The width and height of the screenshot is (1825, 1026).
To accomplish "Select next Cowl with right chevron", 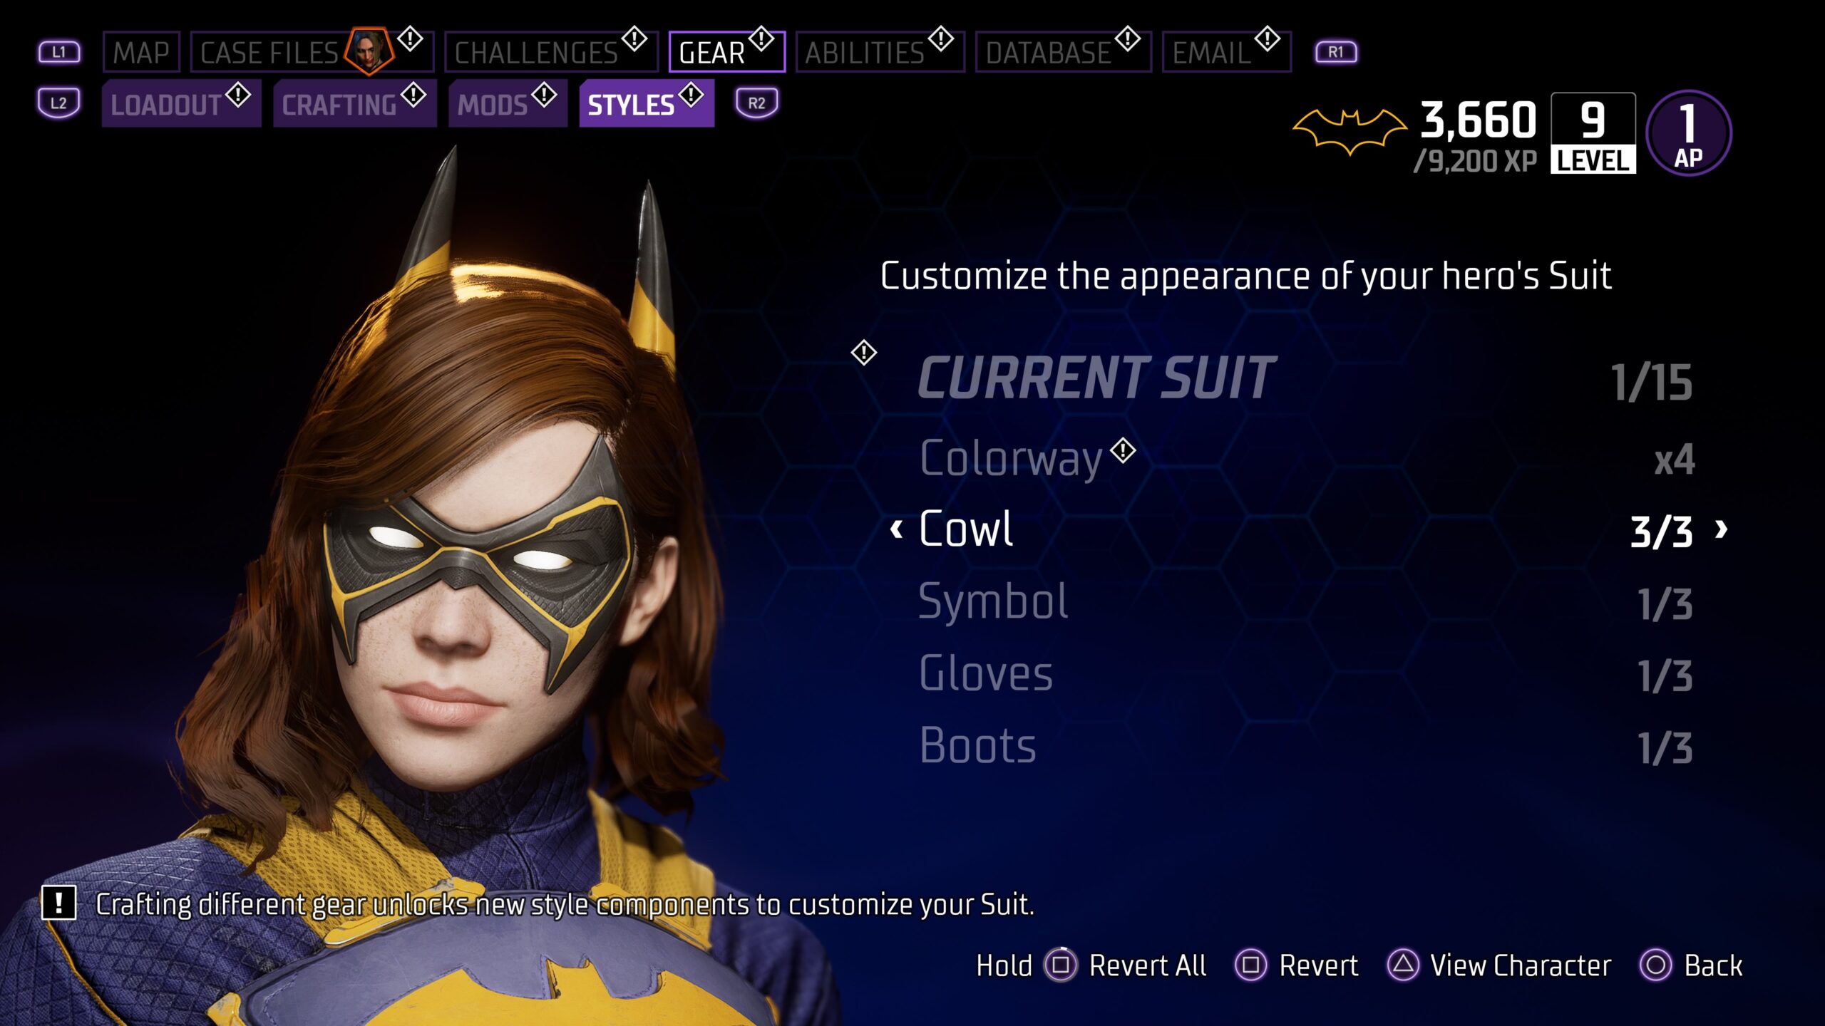I will [x=1721, y=529].
